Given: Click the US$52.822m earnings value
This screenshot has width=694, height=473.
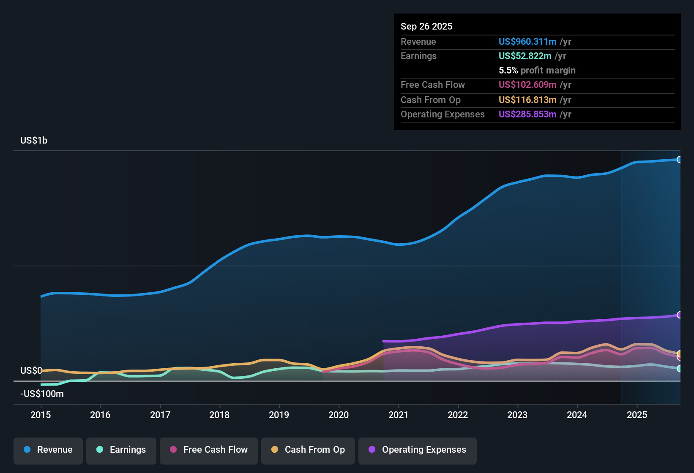Looking at the screenshot, I should coord(525,56).
